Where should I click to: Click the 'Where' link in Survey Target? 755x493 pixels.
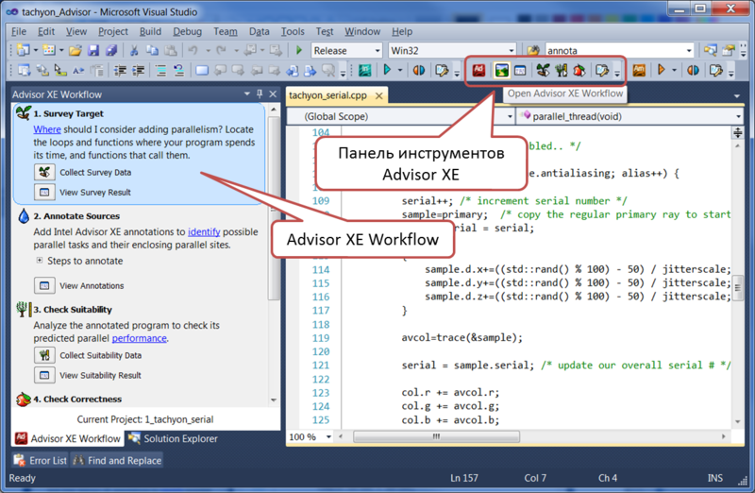47,128
